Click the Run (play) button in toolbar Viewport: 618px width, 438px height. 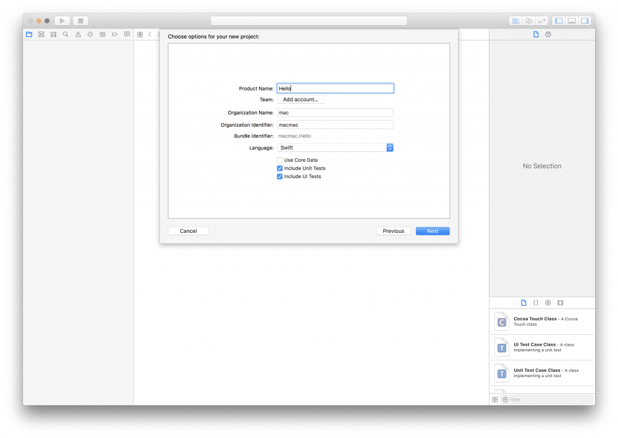[x=62, y=21]
